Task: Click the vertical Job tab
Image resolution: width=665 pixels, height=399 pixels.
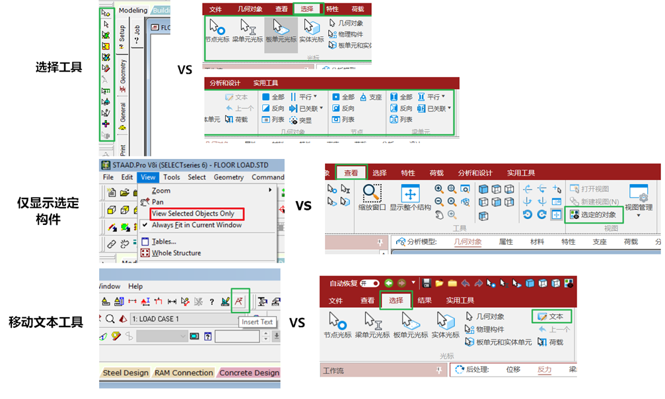Action: [137, 34]
